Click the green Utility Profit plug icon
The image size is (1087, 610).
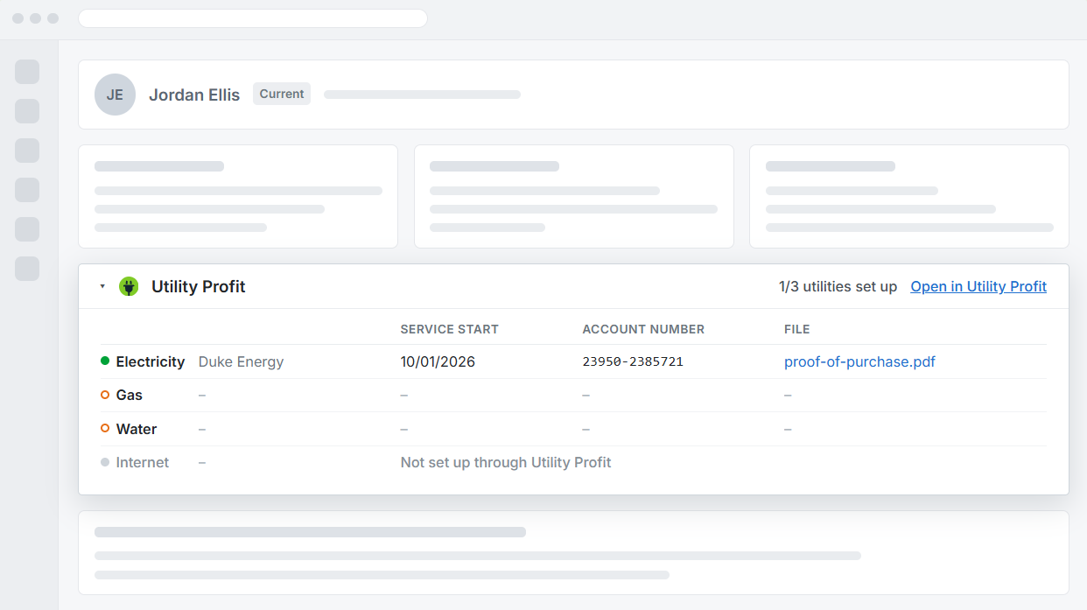coord(130,286)
